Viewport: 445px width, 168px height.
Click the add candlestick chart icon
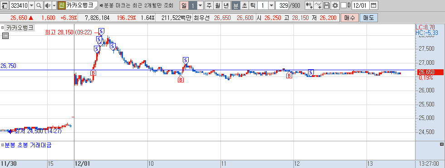pyautogui.click(x=309, y=5)
